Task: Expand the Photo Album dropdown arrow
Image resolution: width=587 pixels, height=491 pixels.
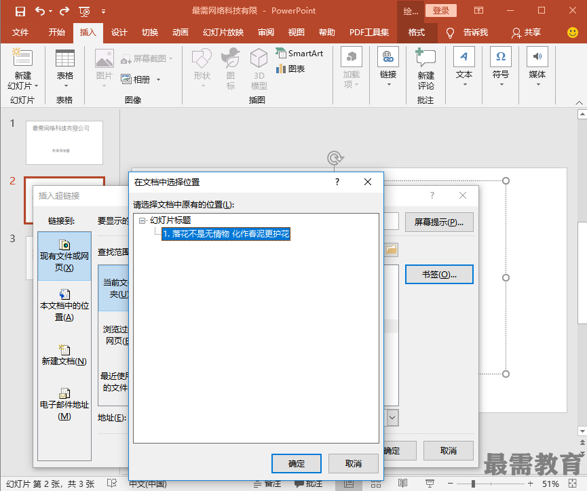Action: [158, 80]
